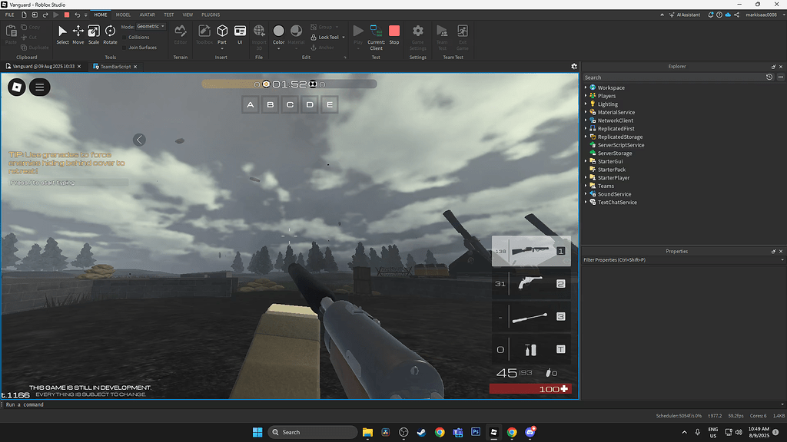
Task: Expand the StarterGui tree node
Action: pyautogui.click(x=585, y=161)
